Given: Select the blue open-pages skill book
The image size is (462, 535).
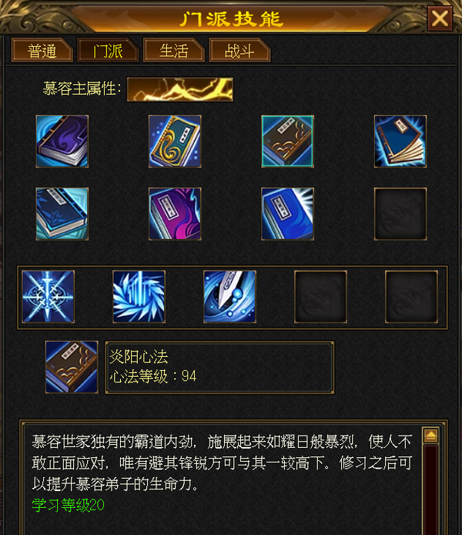Looking at the screenshot, I should click(400, 141).
